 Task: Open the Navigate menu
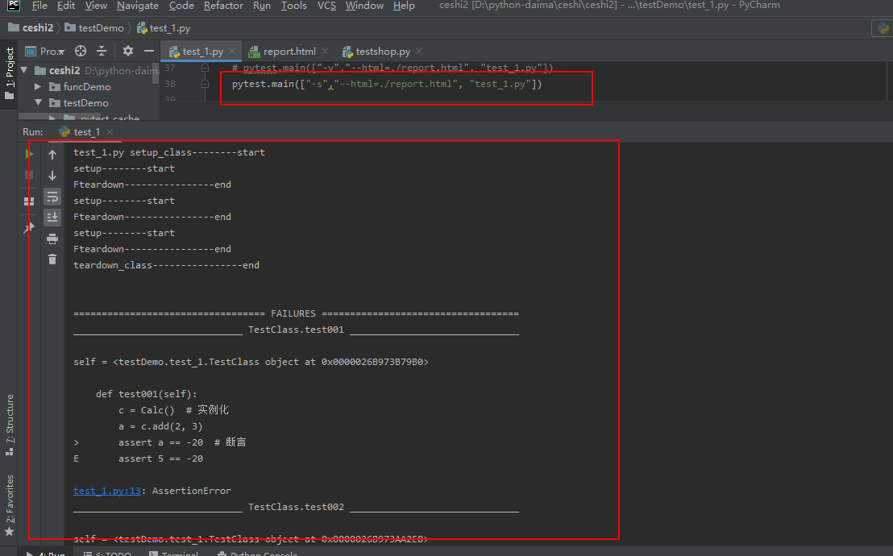(x=137, y=5)
